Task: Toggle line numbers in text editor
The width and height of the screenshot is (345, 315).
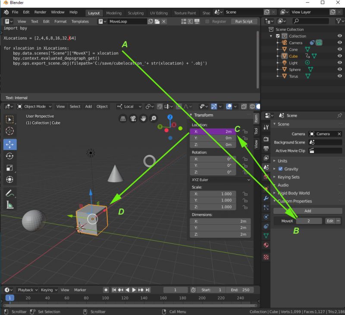Action: [184, 21]
